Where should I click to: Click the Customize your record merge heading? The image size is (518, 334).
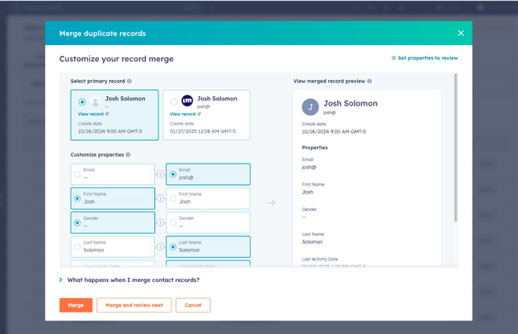click(116, 59)
